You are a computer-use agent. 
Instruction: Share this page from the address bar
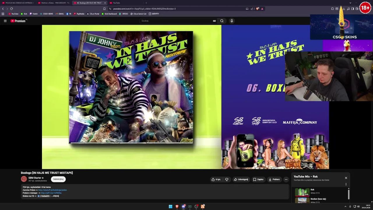pos(252,9)
